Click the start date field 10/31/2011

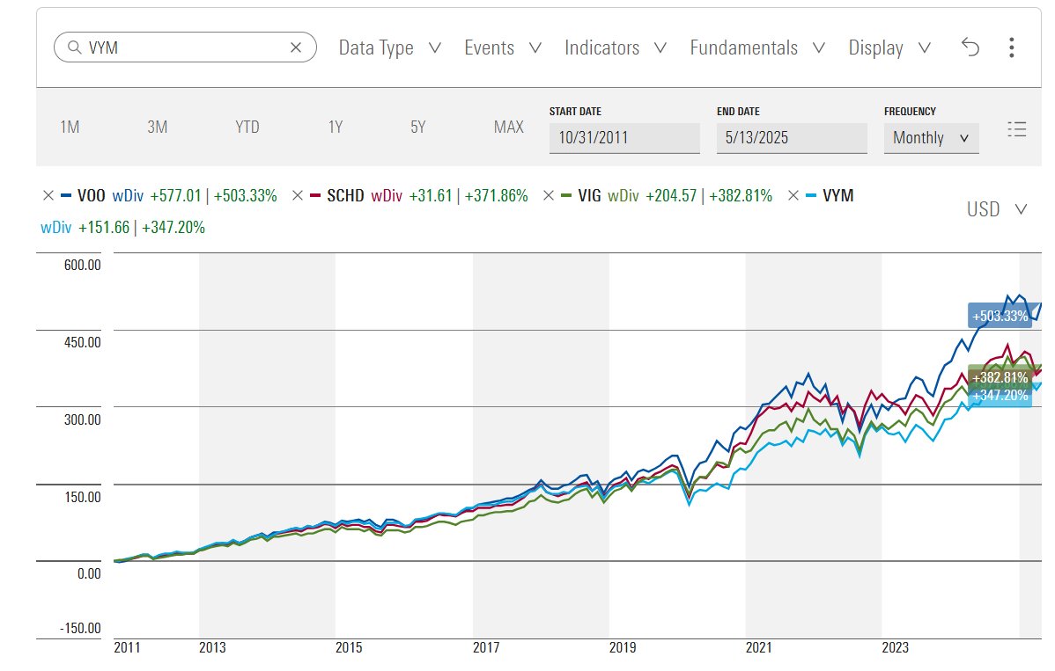tap(624, 138)
